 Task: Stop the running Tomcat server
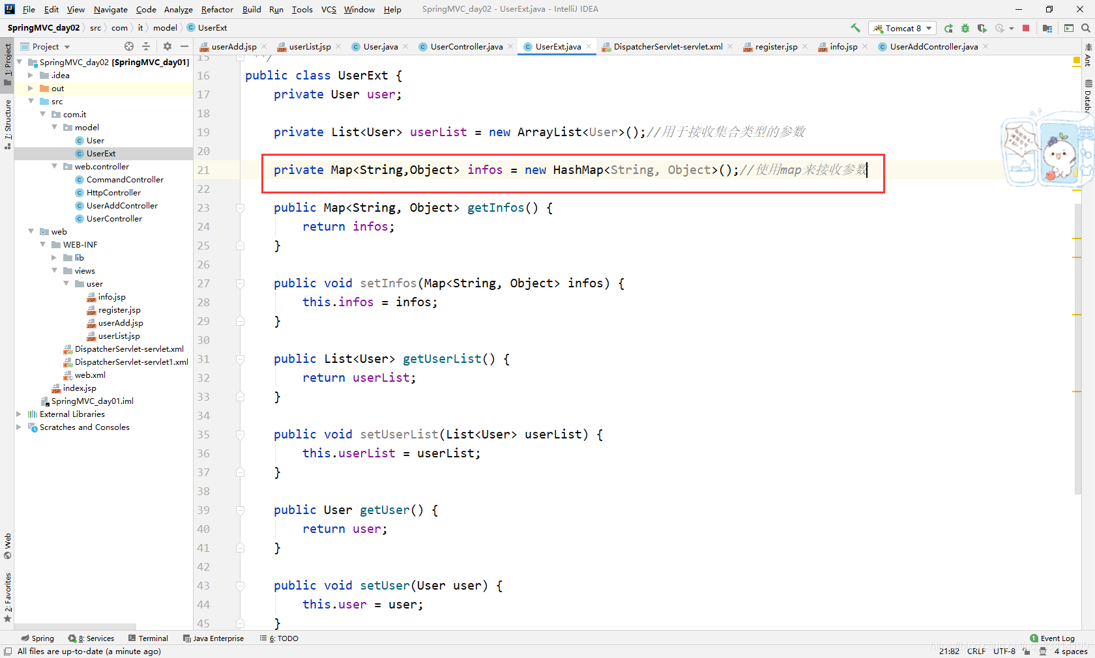(1026, 28)
